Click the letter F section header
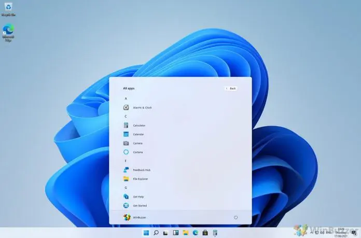 pos(126,161)
